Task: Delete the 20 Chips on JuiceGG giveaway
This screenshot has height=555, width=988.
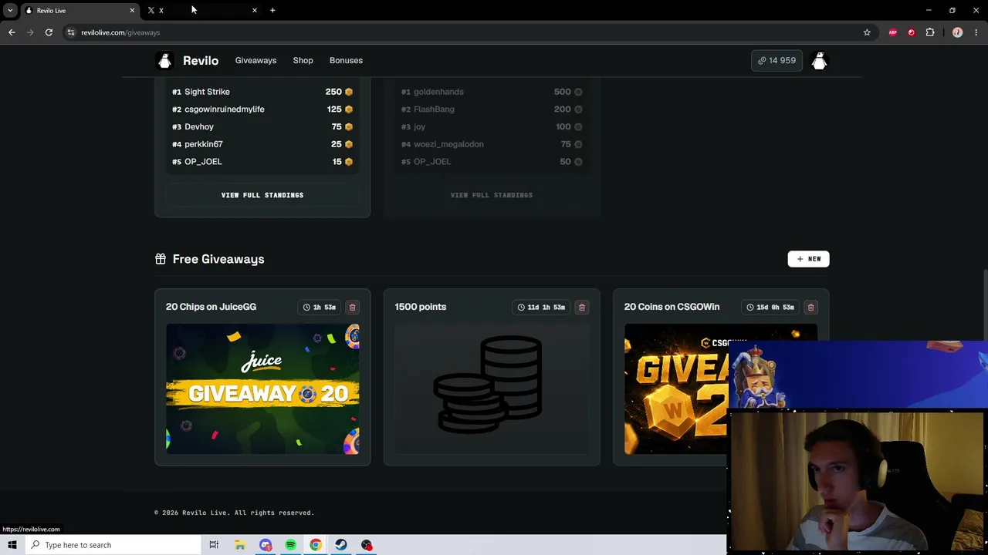Action: 352,308
